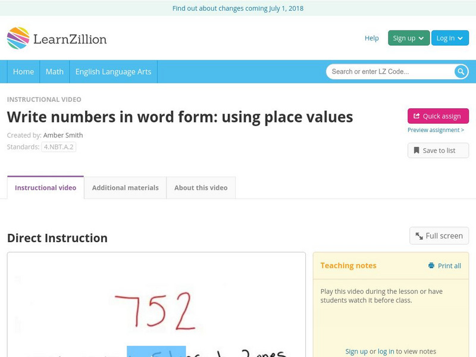This screenshot has height=357, width=476.
Task: Switch to the About this video tab
Action: (201, 187)
